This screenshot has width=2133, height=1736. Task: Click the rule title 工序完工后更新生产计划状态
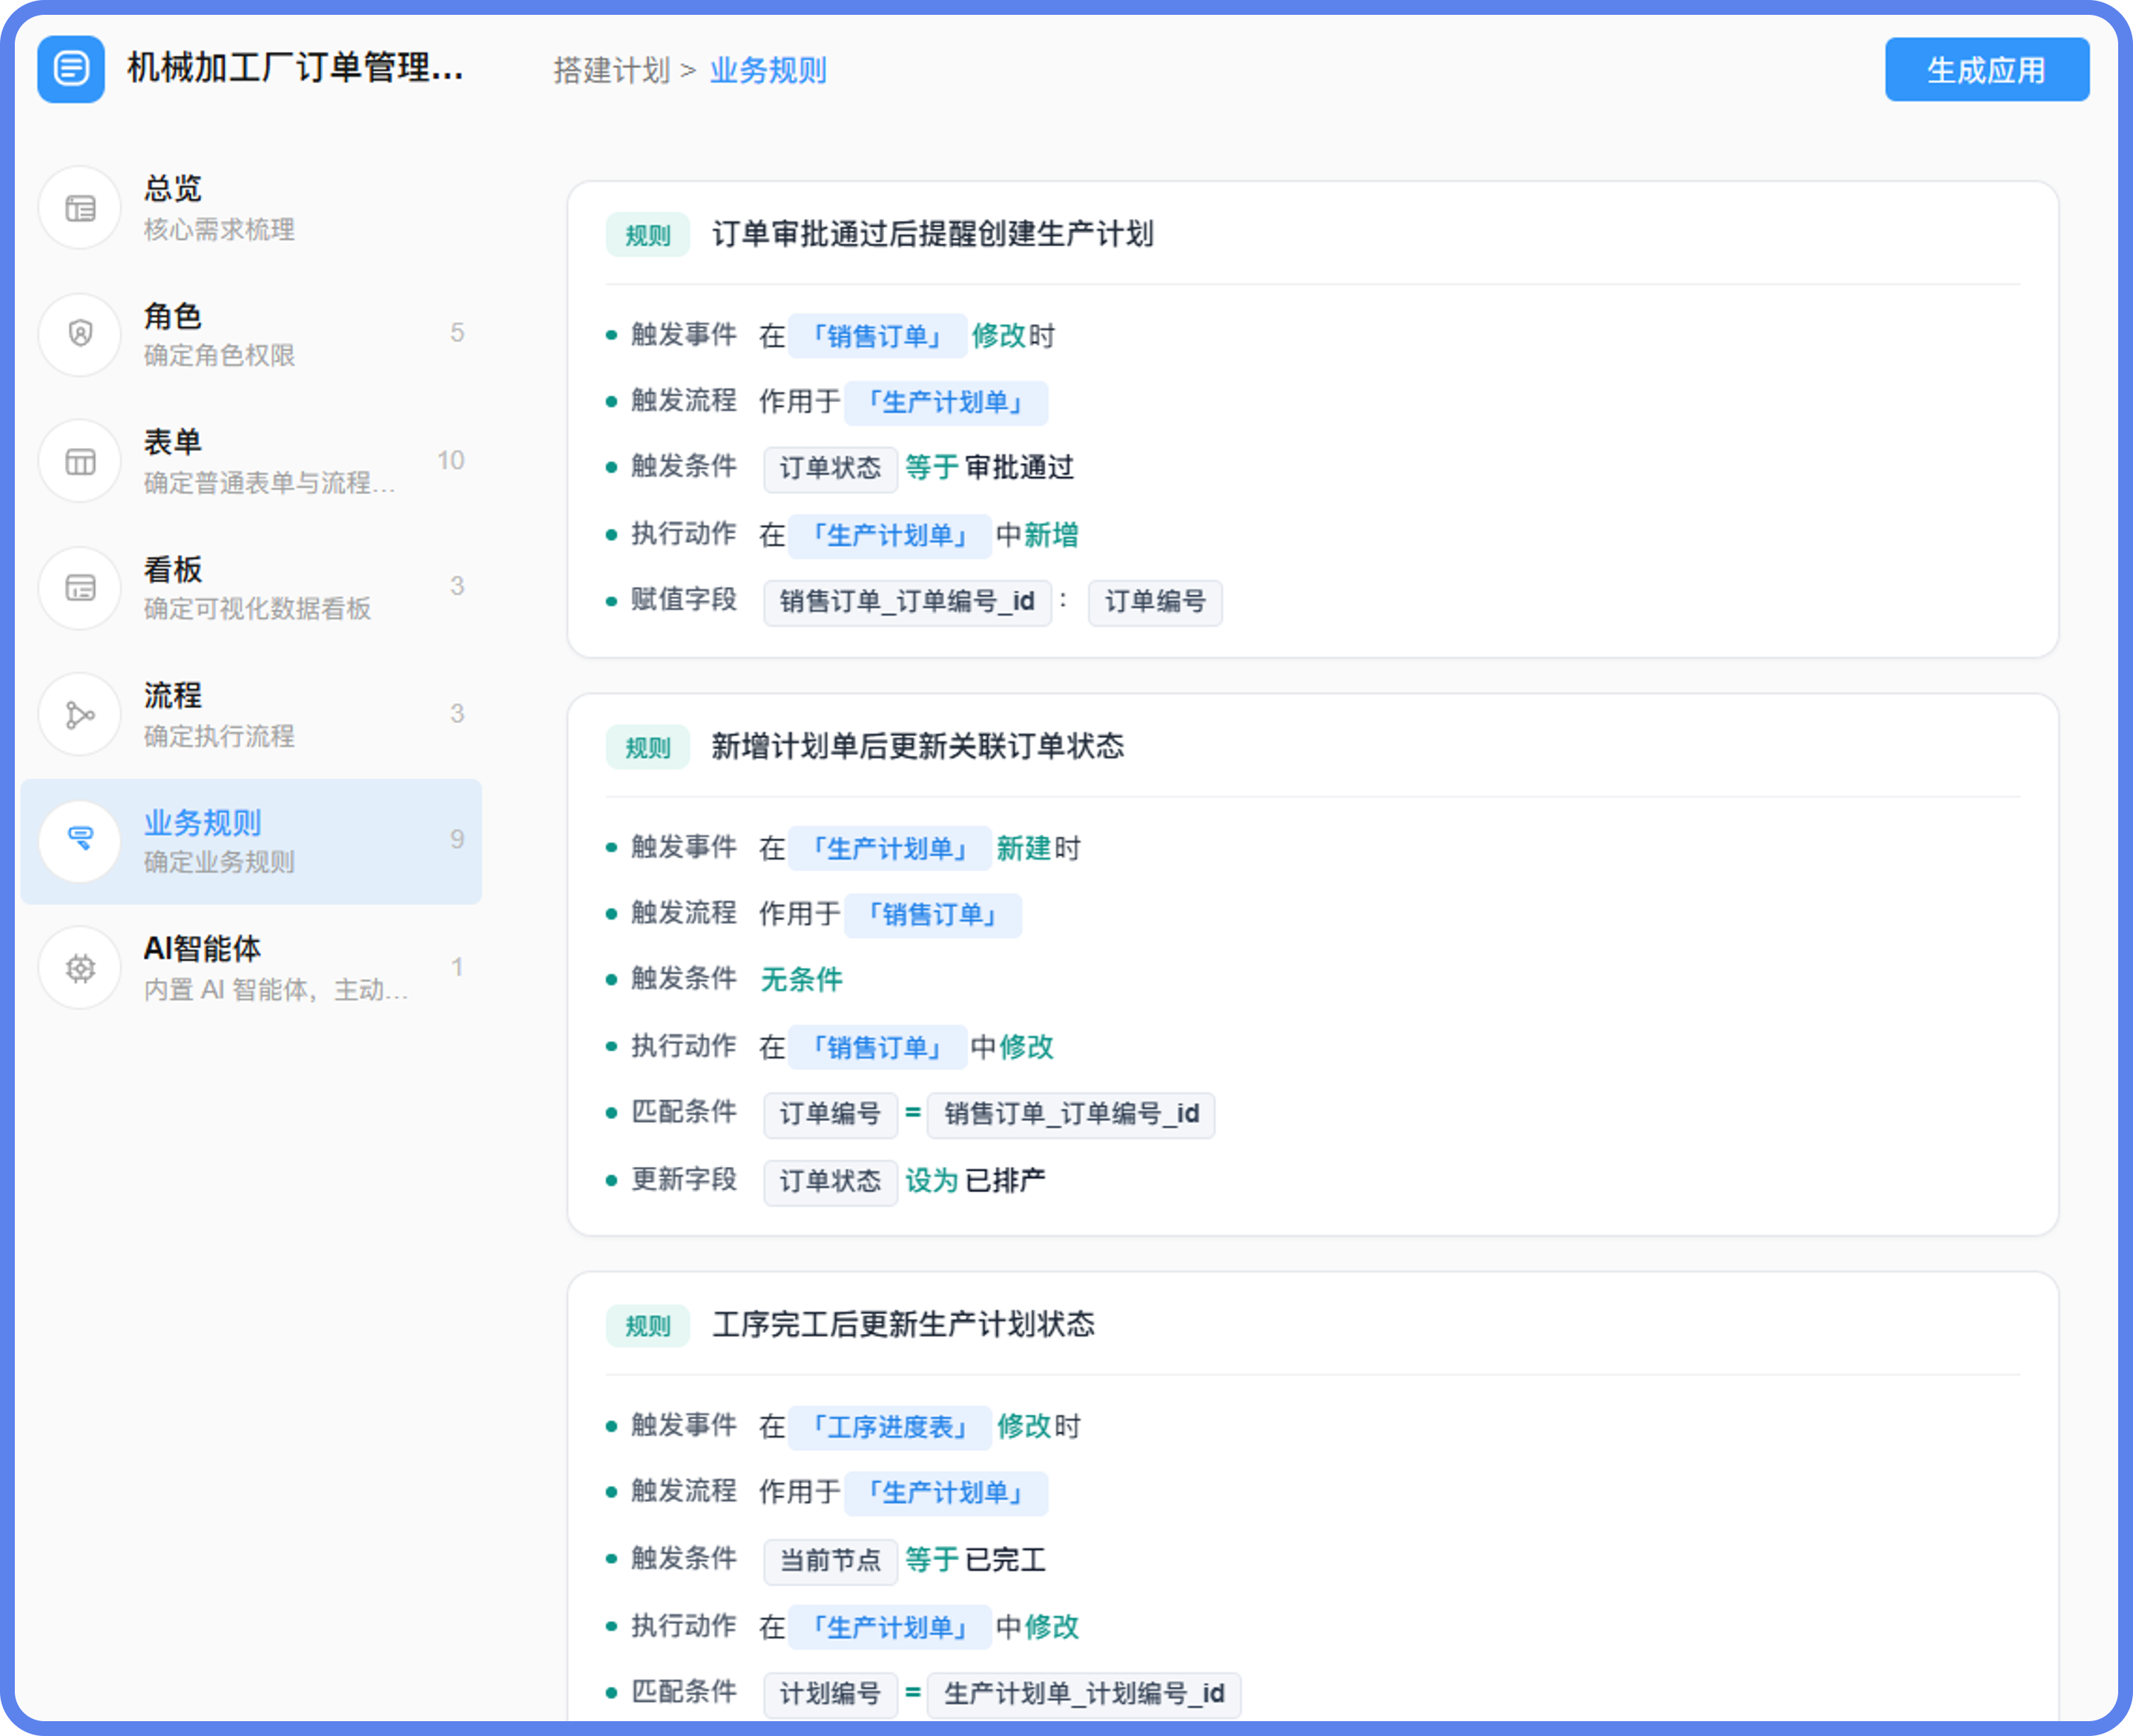coord(903,1324)
